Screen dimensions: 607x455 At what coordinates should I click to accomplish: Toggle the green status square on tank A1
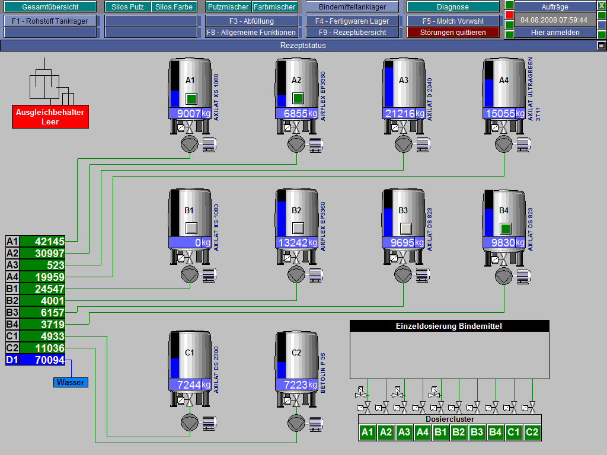pyautogui.click(x=191, y=98)
